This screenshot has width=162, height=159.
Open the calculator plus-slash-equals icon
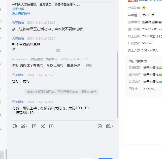(43, 126)
